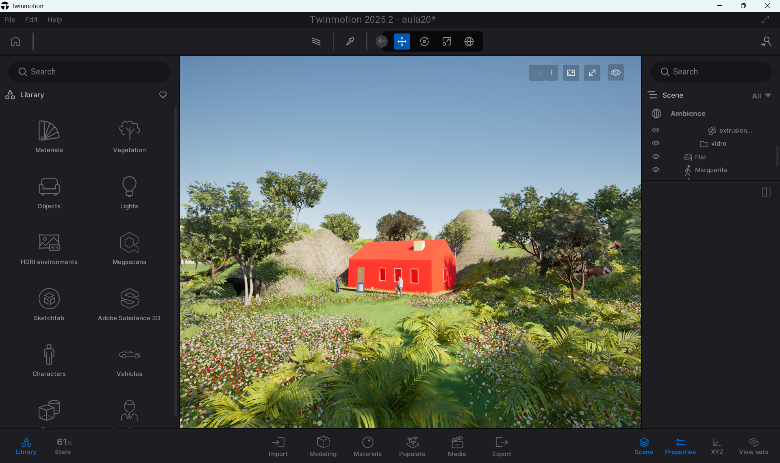This screenshot has height=463, width=780.
Task: Open Home in the top left corner
Action: coord(15,41)
